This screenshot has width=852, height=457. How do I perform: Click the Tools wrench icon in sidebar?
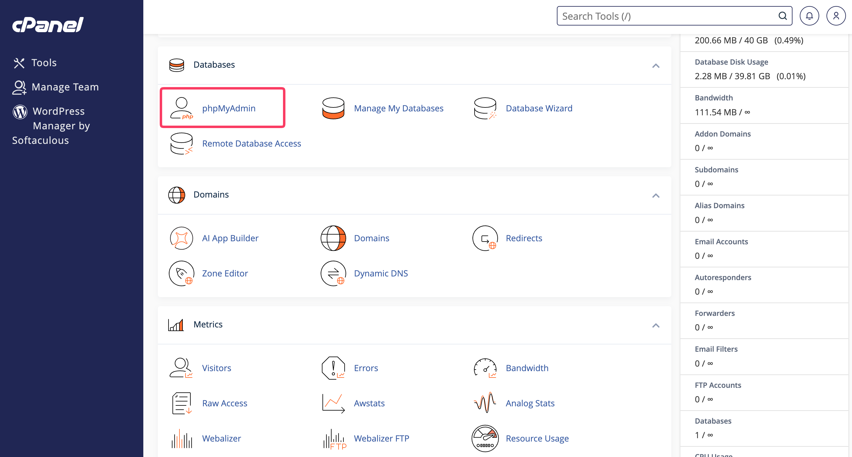[x=19, y=63]
